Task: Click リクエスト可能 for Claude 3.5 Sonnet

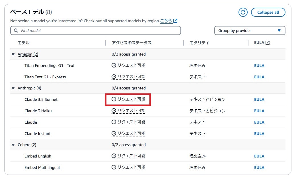Action: 131,99
